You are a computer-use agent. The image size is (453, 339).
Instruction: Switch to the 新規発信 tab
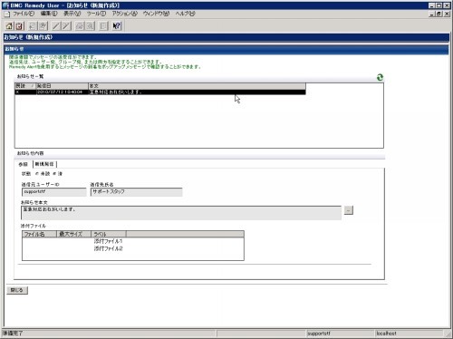click(44, 164)
